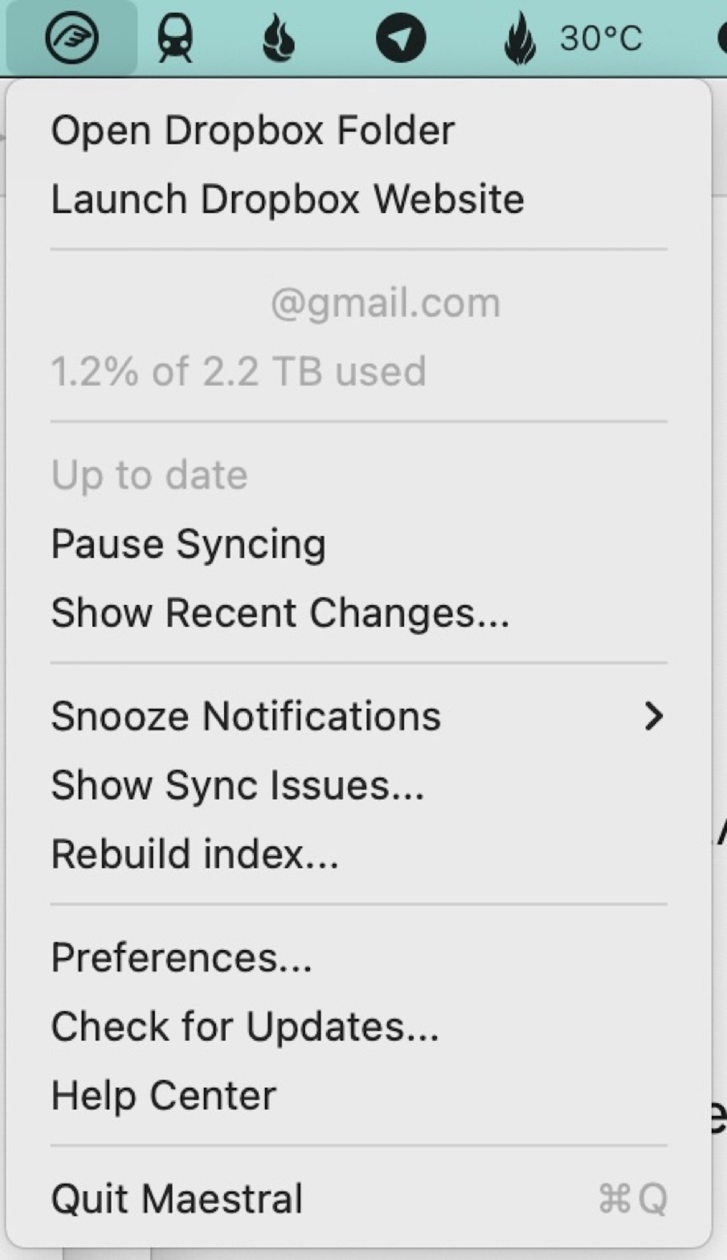Pause Syncing in Maestral
The image size is (727, 1260).
pyautogui.click(x=188, y=544)
